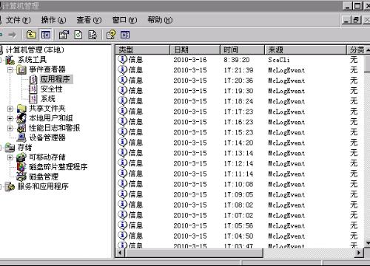Image resolution: width=370 pixels, height=266 pixels.
Task: Sort events by the 类型 column header
Action: click(143, 50)
